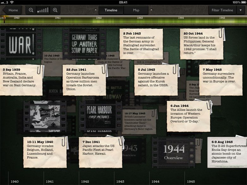Open the 20 Oct 1944 Philippines landing card
This screenshot has width=247, height=185.
(x=202, y=44)
